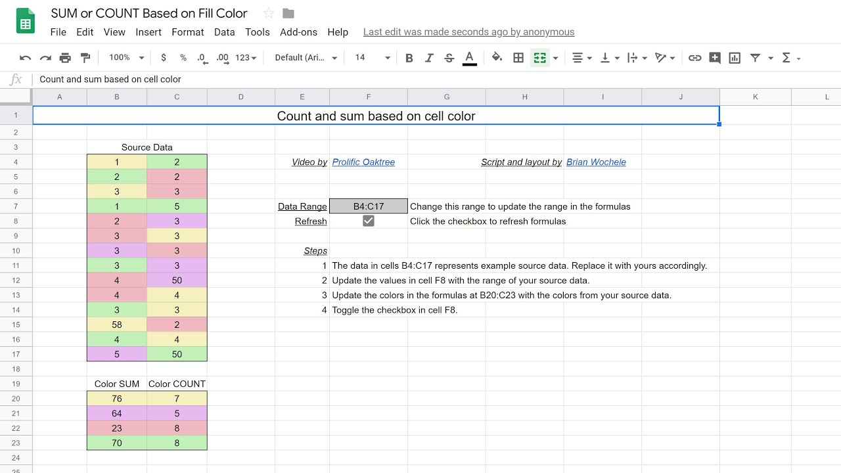Click the Undo arrow icon
This screenshot has height=473, width=841.
click(x=25, y=58)
